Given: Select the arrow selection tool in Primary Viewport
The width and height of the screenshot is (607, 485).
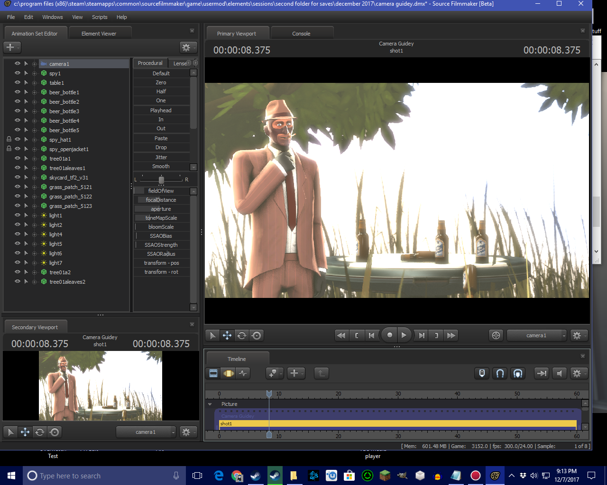Looking at the screenshot, I should click(212, 335).
